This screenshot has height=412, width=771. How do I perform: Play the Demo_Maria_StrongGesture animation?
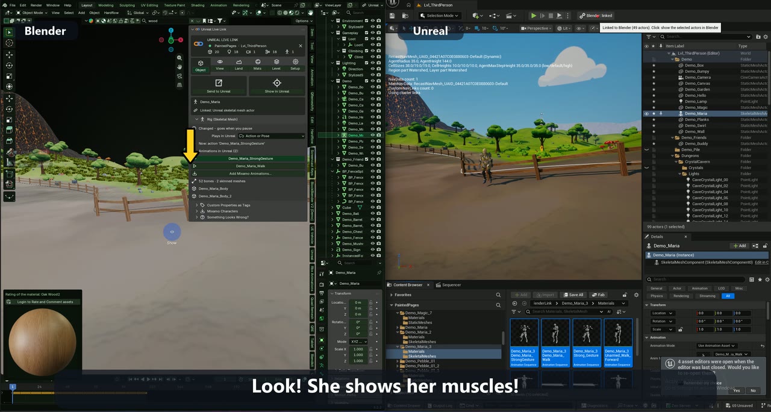250,158
